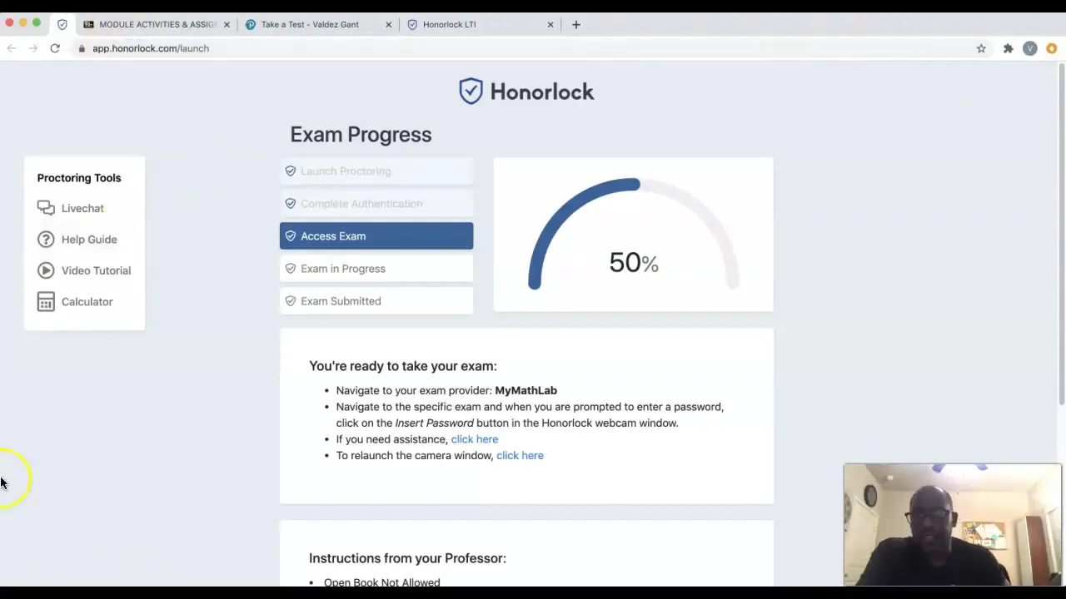Click the browser forward arrow
This screenshot has height=599, width=1066.
(33, 48)
